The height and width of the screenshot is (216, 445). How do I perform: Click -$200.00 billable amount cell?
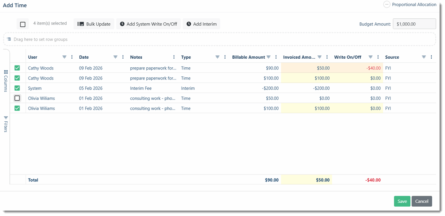[x=255, y=88]
